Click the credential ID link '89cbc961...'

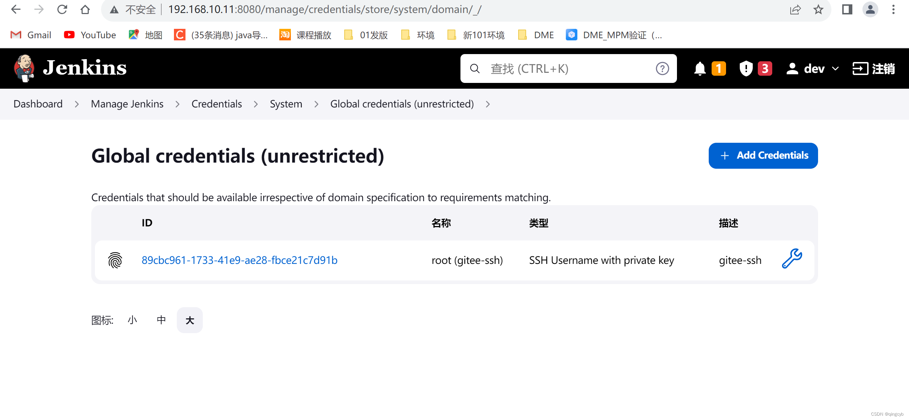(239, 260)
